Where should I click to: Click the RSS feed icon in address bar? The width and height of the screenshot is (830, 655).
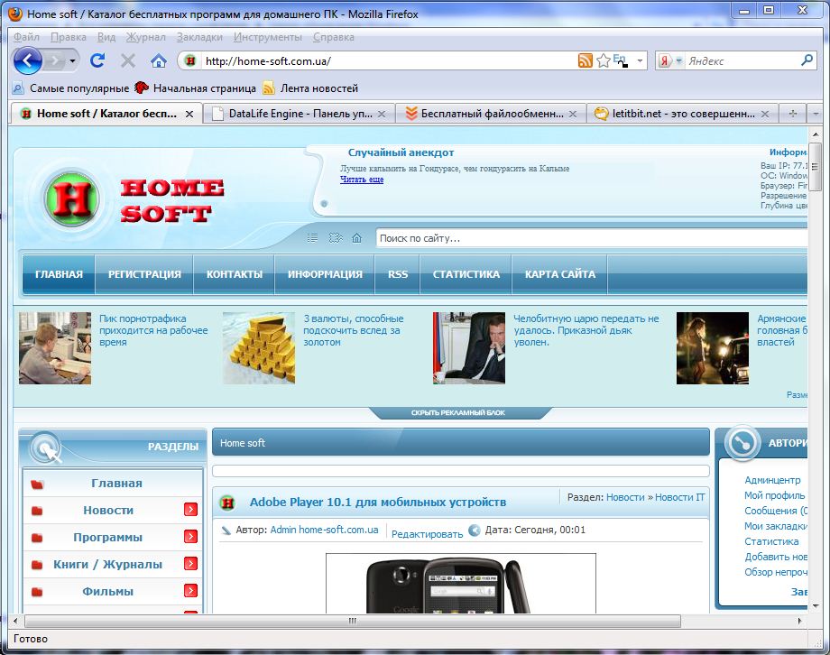click(585, 60)
